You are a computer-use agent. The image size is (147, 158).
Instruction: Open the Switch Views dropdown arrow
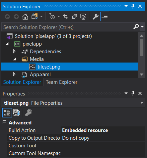(41, 17)
